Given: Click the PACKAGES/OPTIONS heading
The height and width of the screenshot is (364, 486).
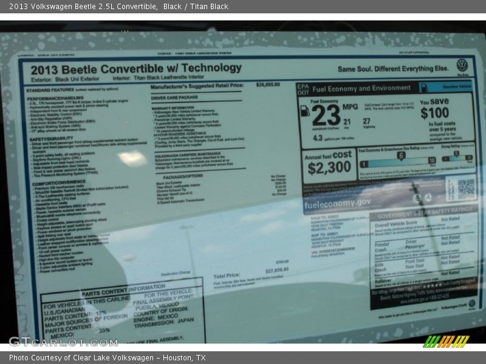Looking at the screenshot, I should [183, 177].
